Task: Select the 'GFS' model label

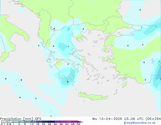Action: [38, 119]
